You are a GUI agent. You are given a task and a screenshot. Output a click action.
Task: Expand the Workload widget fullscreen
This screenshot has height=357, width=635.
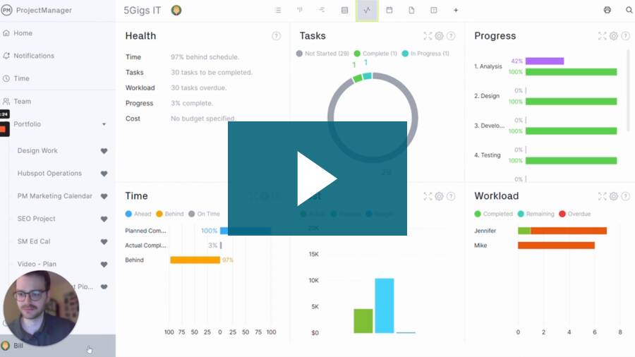(x=603, y=196)
